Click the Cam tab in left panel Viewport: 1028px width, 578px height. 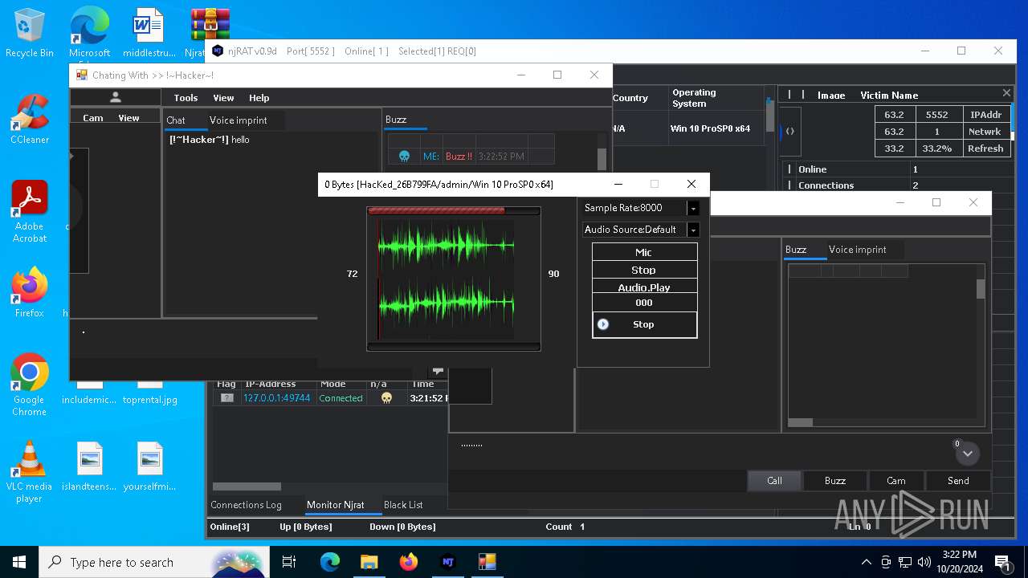point(93,118)
